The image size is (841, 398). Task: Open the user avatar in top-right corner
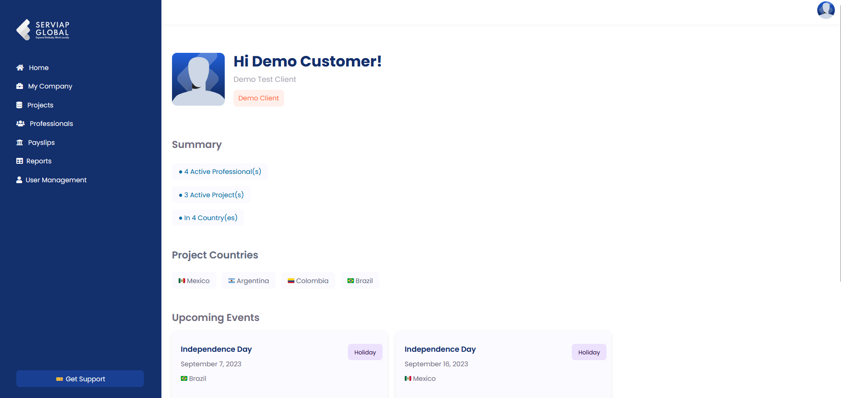826,10
